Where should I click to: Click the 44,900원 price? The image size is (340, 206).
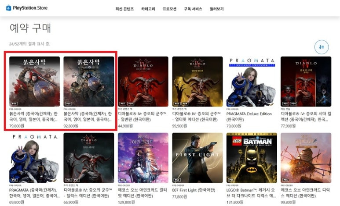(125, 126)
